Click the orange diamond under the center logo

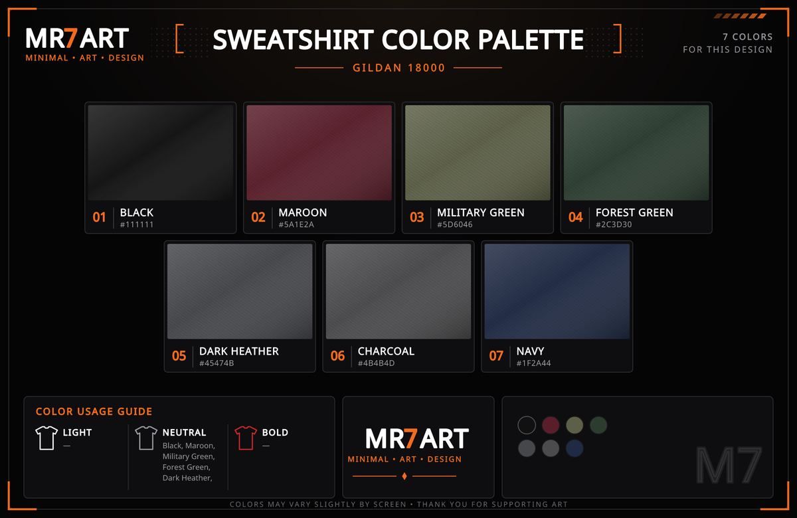(404, 476)
